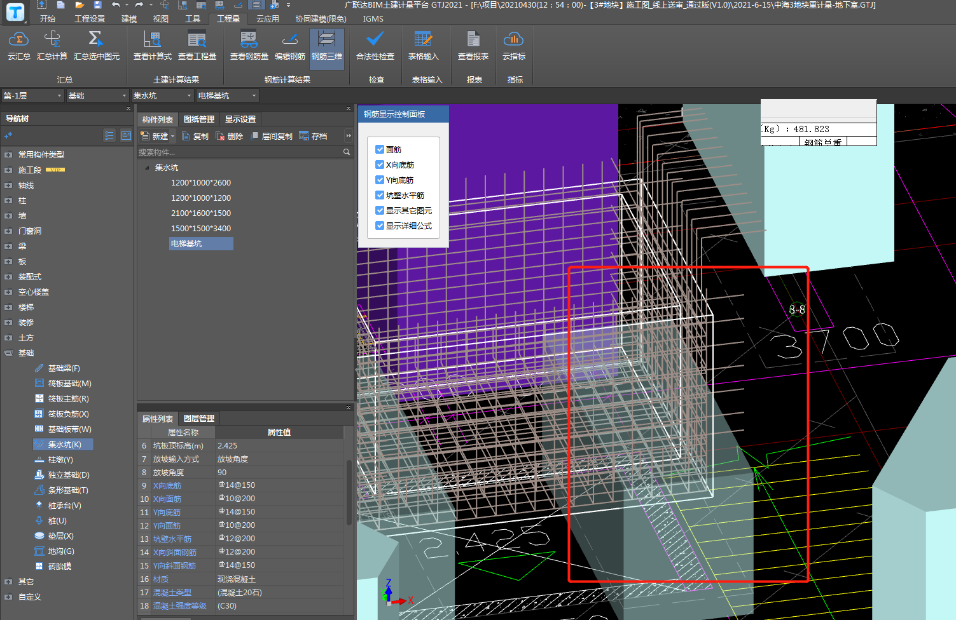Run 合法性检查 validity check

[375, 46]
